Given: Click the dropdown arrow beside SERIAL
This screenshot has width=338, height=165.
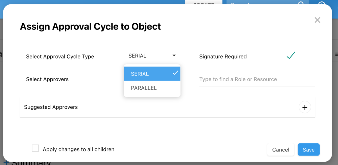Looking at the screenshot, I should [174, 56].
